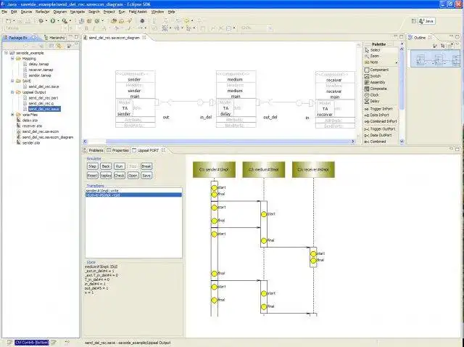Collapse the Mapping folder in the tree
This screenshot has width=464, height=347.
[x=12, y=59]
